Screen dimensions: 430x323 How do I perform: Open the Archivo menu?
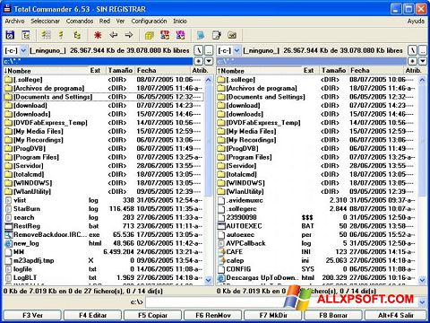[14, 21]
